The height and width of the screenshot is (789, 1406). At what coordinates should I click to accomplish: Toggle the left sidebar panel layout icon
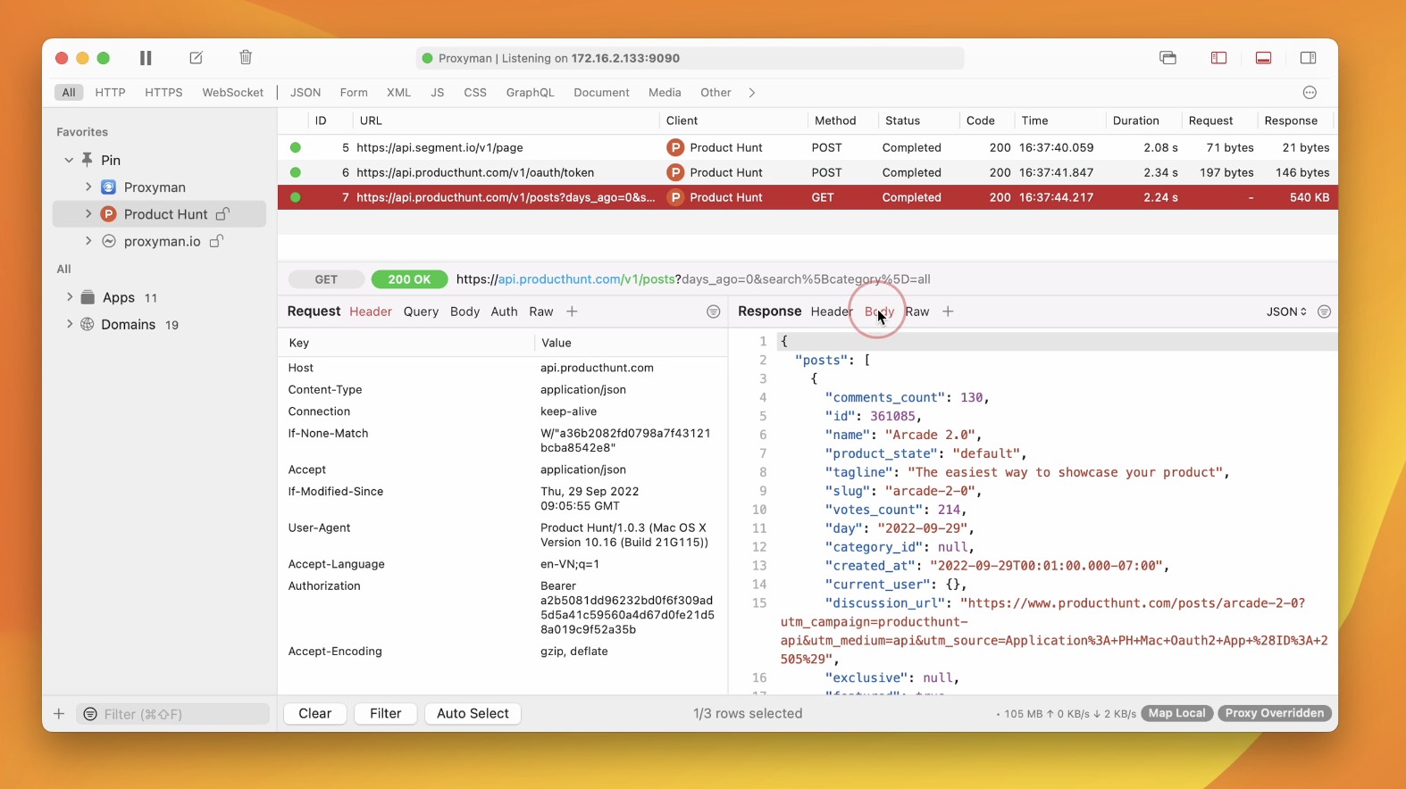1218,58
